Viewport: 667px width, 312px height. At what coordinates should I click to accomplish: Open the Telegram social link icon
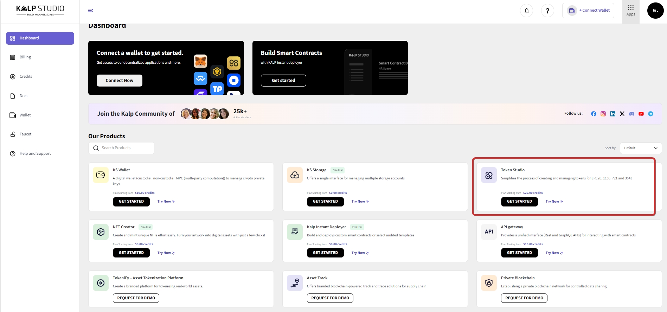click(x=650, y=114)
